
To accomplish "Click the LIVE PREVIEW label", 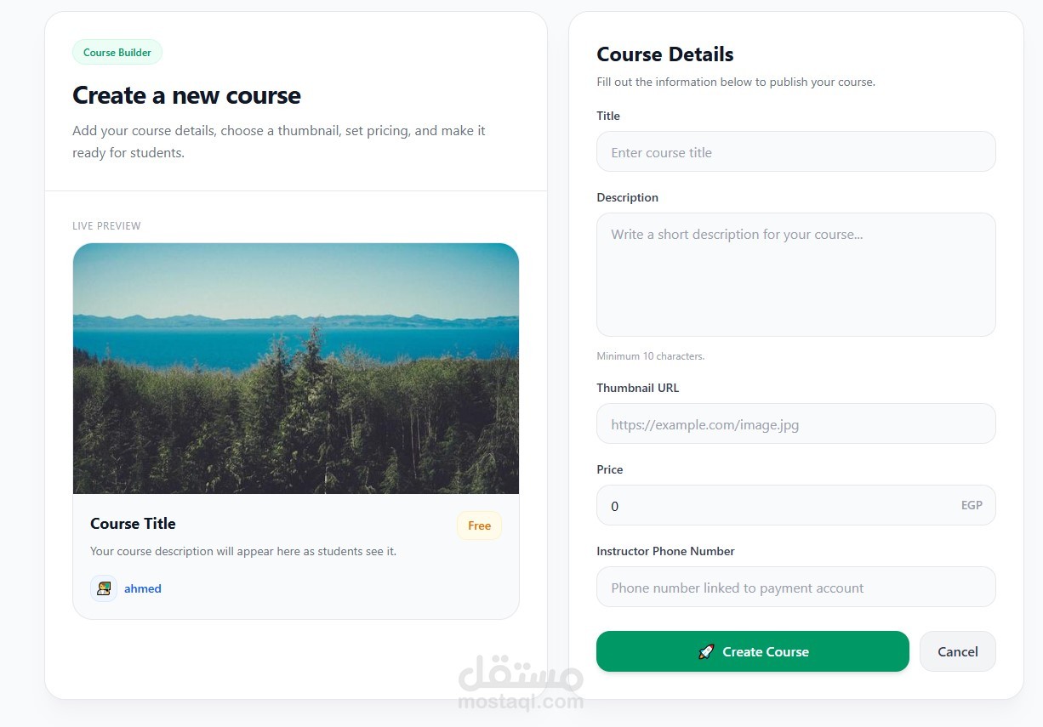I will 106,226.
